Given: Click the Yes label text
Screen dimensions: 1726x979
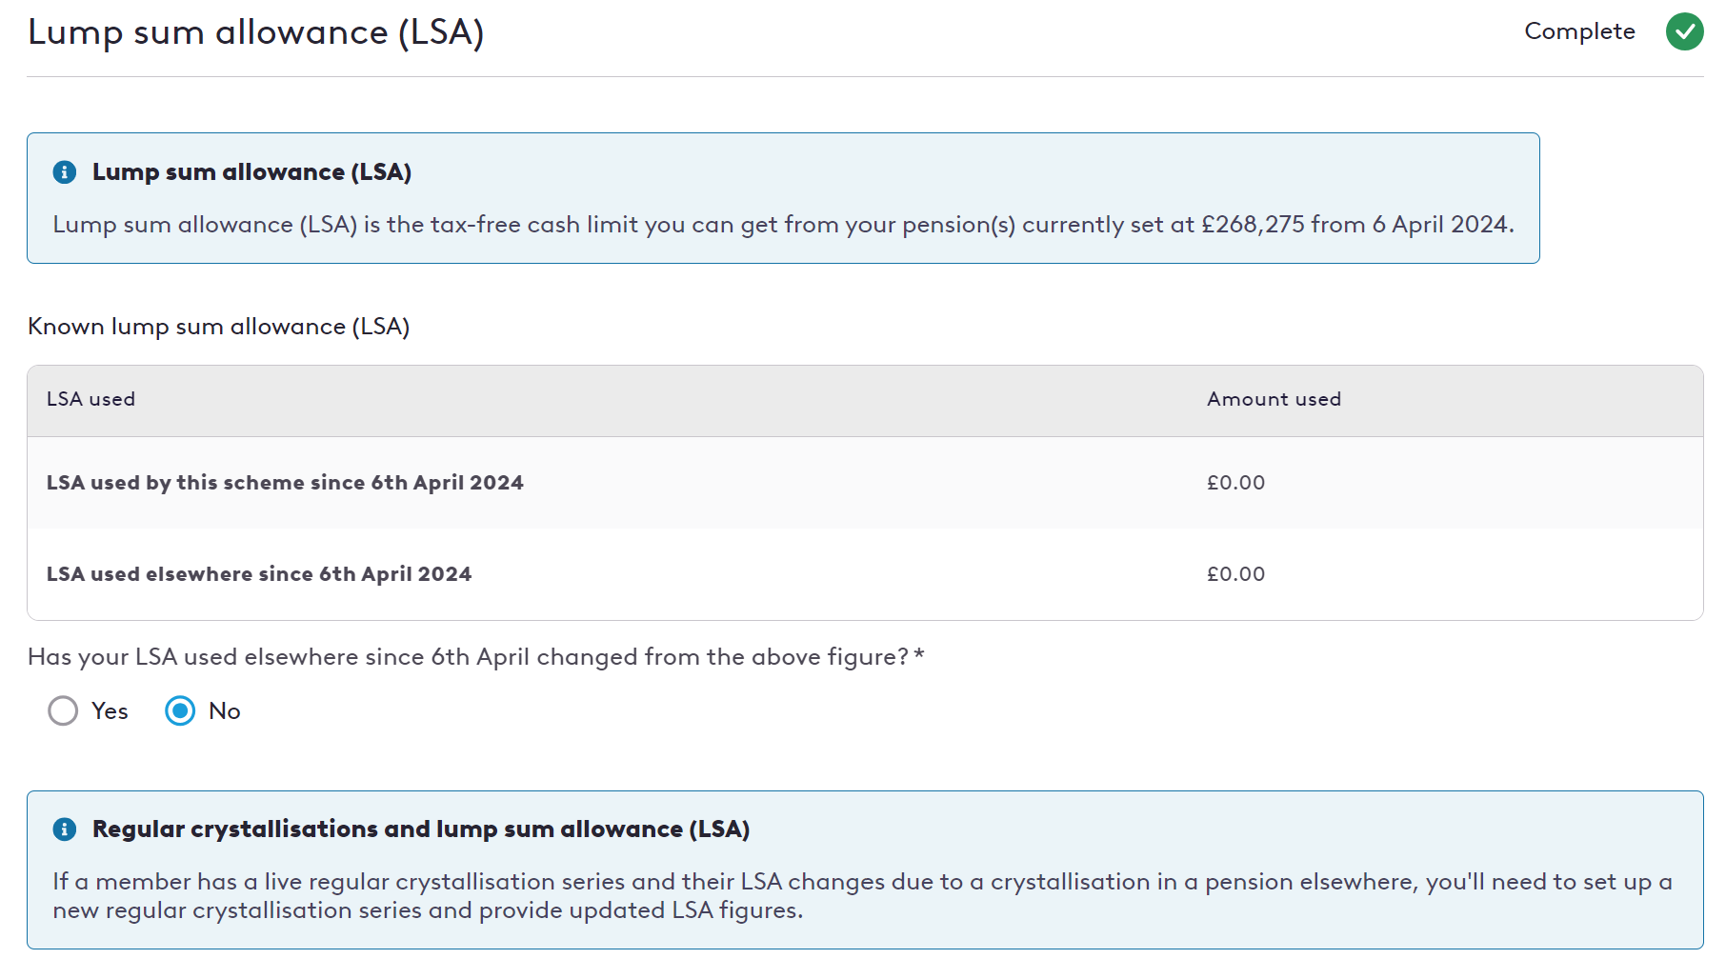Looking at the screenshot, I should tap(110, 711).
